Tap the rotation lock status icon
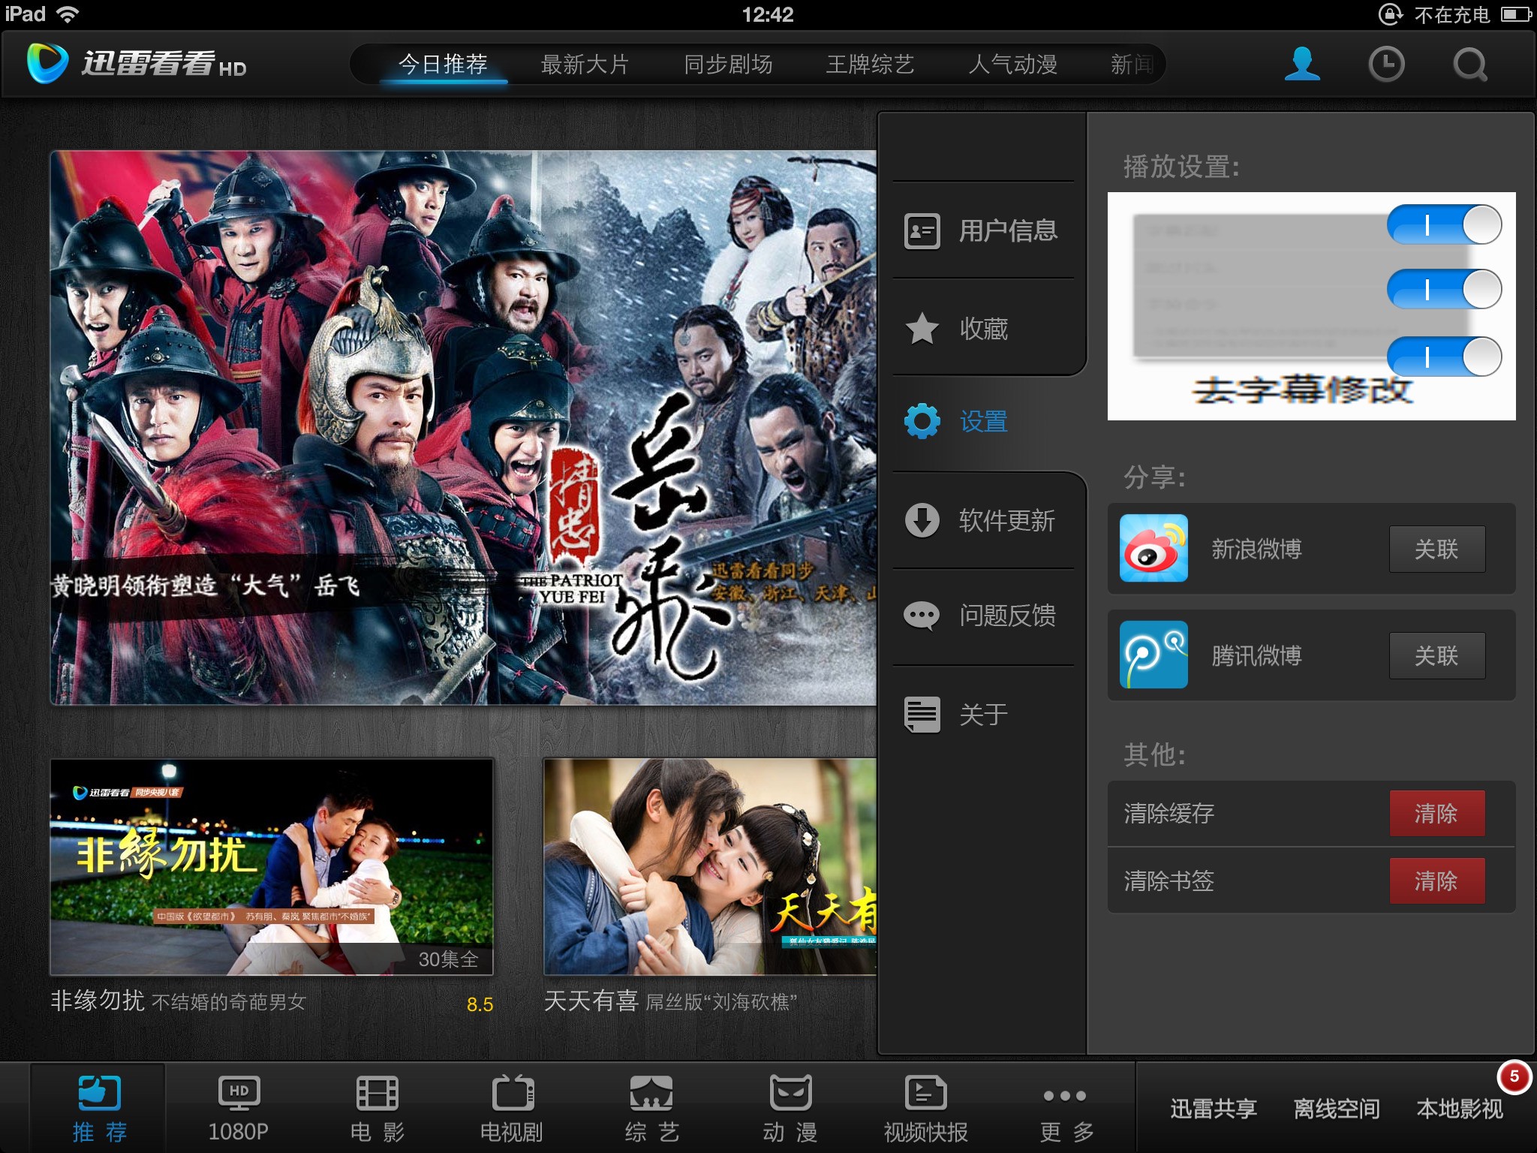This screenshot has height=1153, width=1537. tap(1390, 14)
